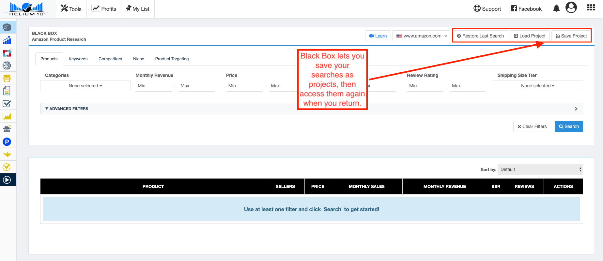Switch to the Product Targeting tab
603x261 pixels.
point(172,59)
